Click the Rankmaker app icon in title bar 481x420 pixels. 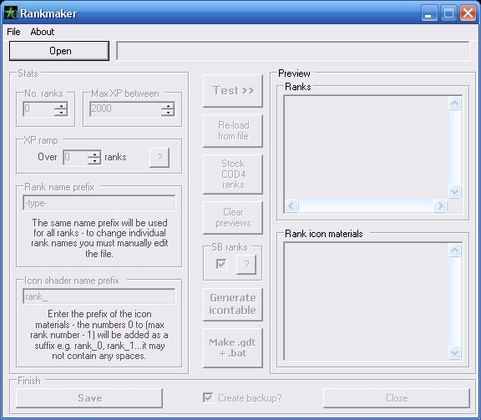[x=11, y=13]
